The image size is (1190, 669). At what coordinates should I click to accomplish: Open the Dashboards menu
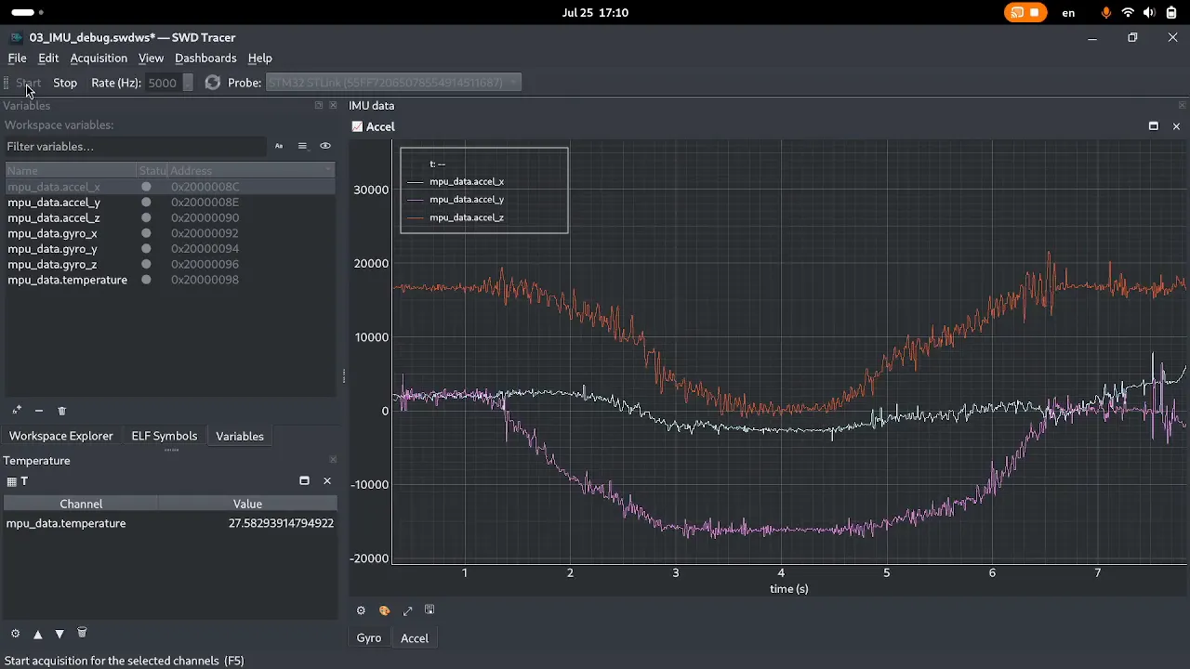[205, 58]
